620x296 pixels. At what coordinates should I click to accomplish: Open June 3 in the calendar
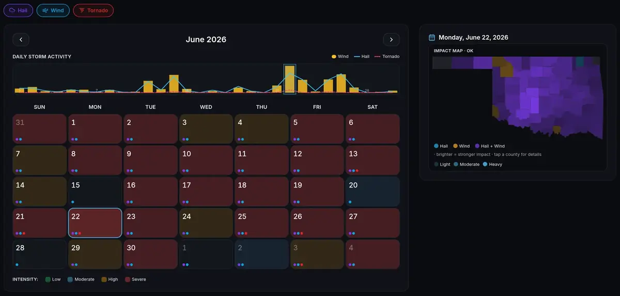point(206,129)
